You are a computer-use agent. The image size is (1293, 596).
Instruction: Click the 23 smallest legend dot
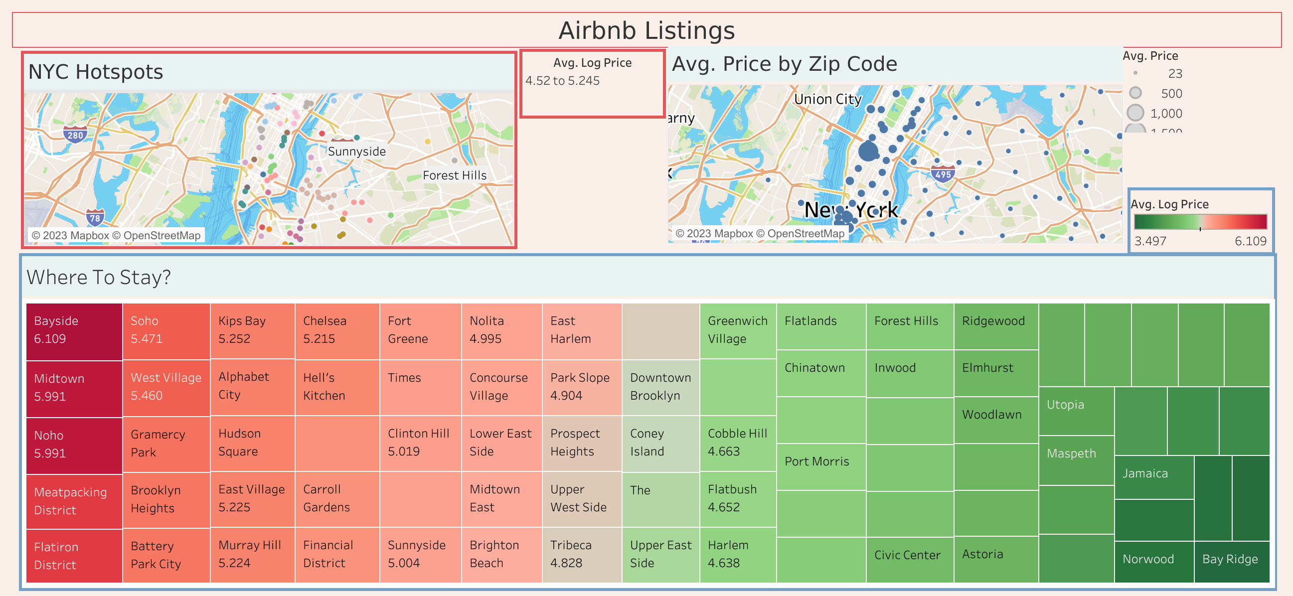click(1135, 73)
